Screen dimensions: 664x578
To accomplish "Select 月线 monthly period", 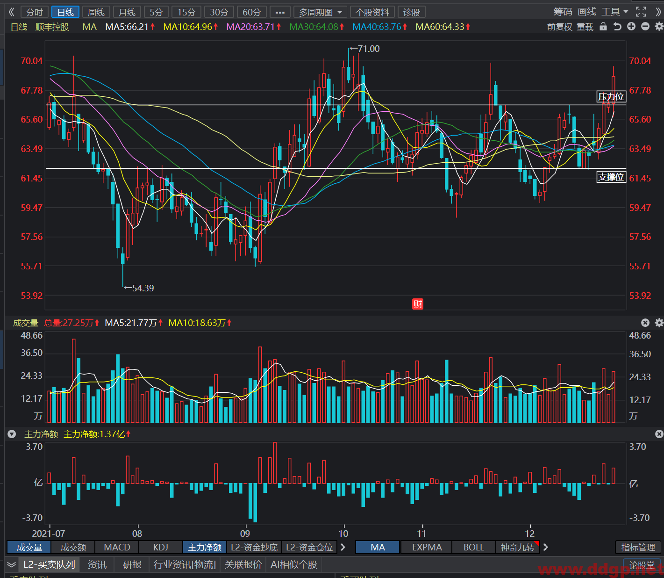I will 127,12.
